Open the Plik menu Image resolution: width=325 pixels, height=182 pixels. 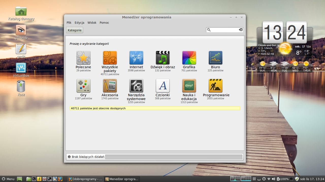pos(69,22)
